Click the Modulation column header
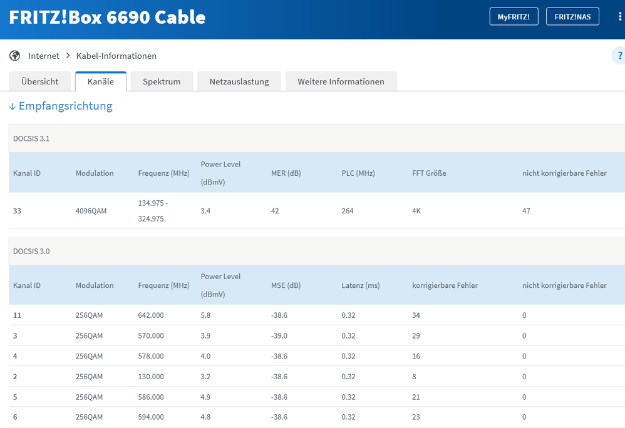This screenshot has width=625, height=428. coord(95,173)
